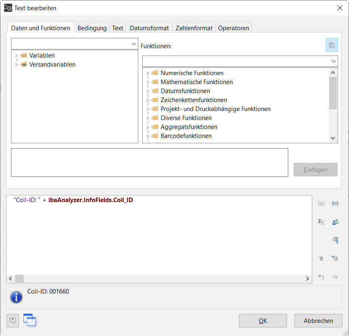Click the Sigma sum icon
The image size is (349, 336).
(321, 222)
